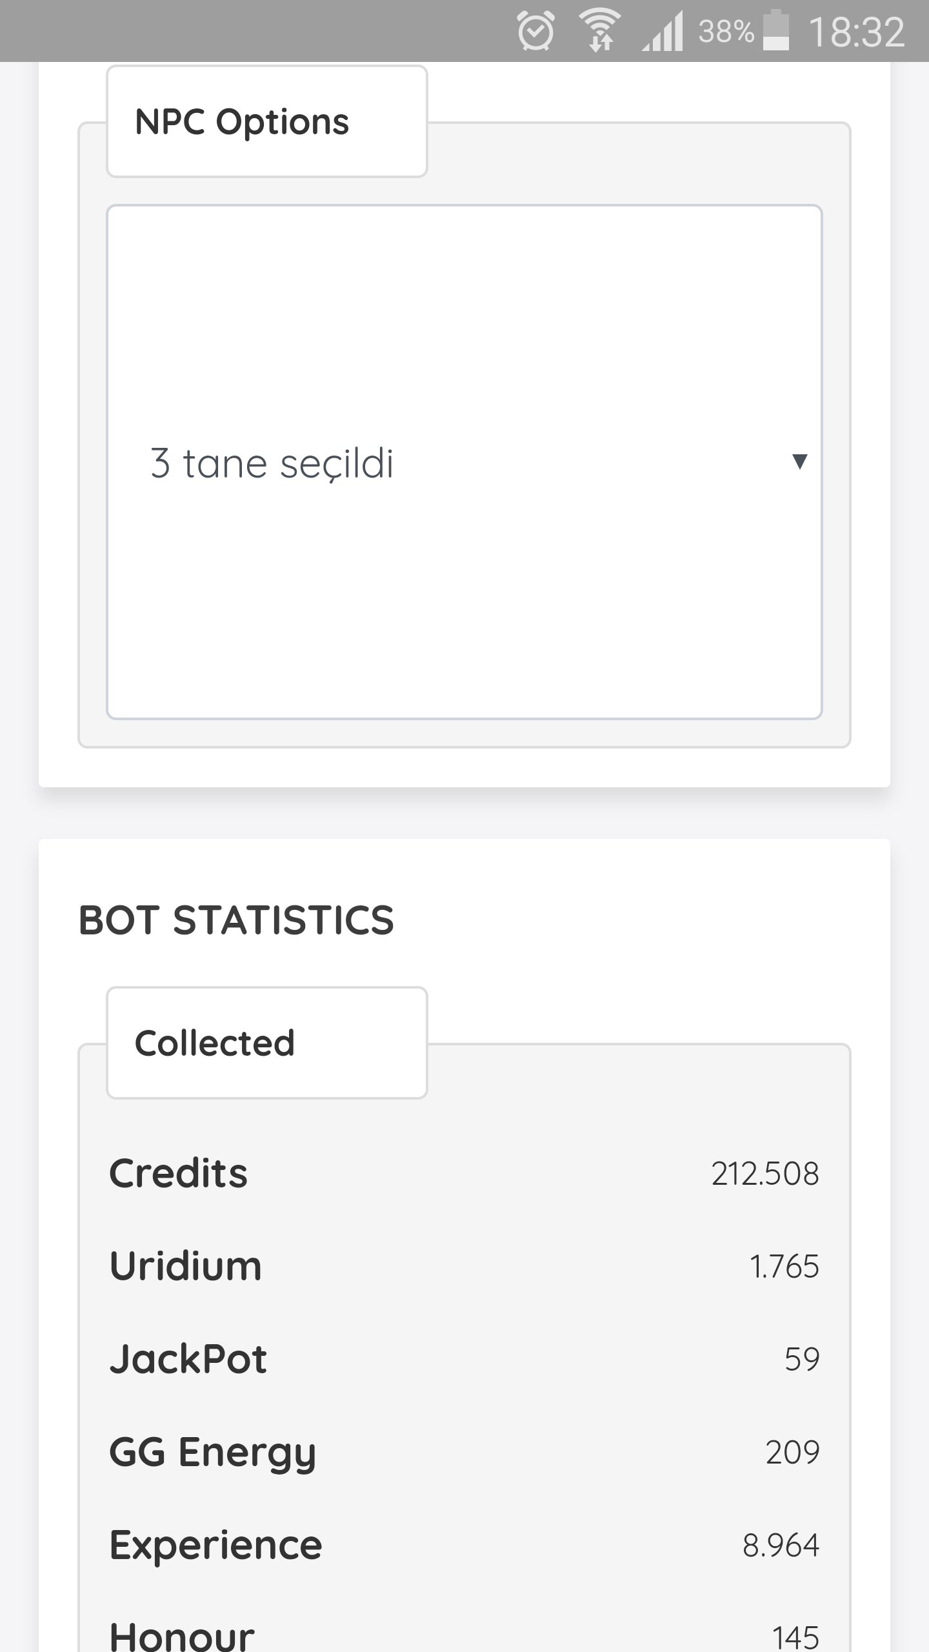The width and height of the screenshot is (929, 1652).
Task: Click the BOT STATISTICS heading
Action: click(x=236, y=920)
